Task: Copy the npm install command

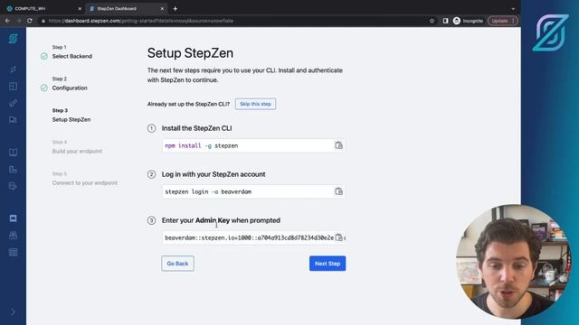Action: click(x=338, y=145)
